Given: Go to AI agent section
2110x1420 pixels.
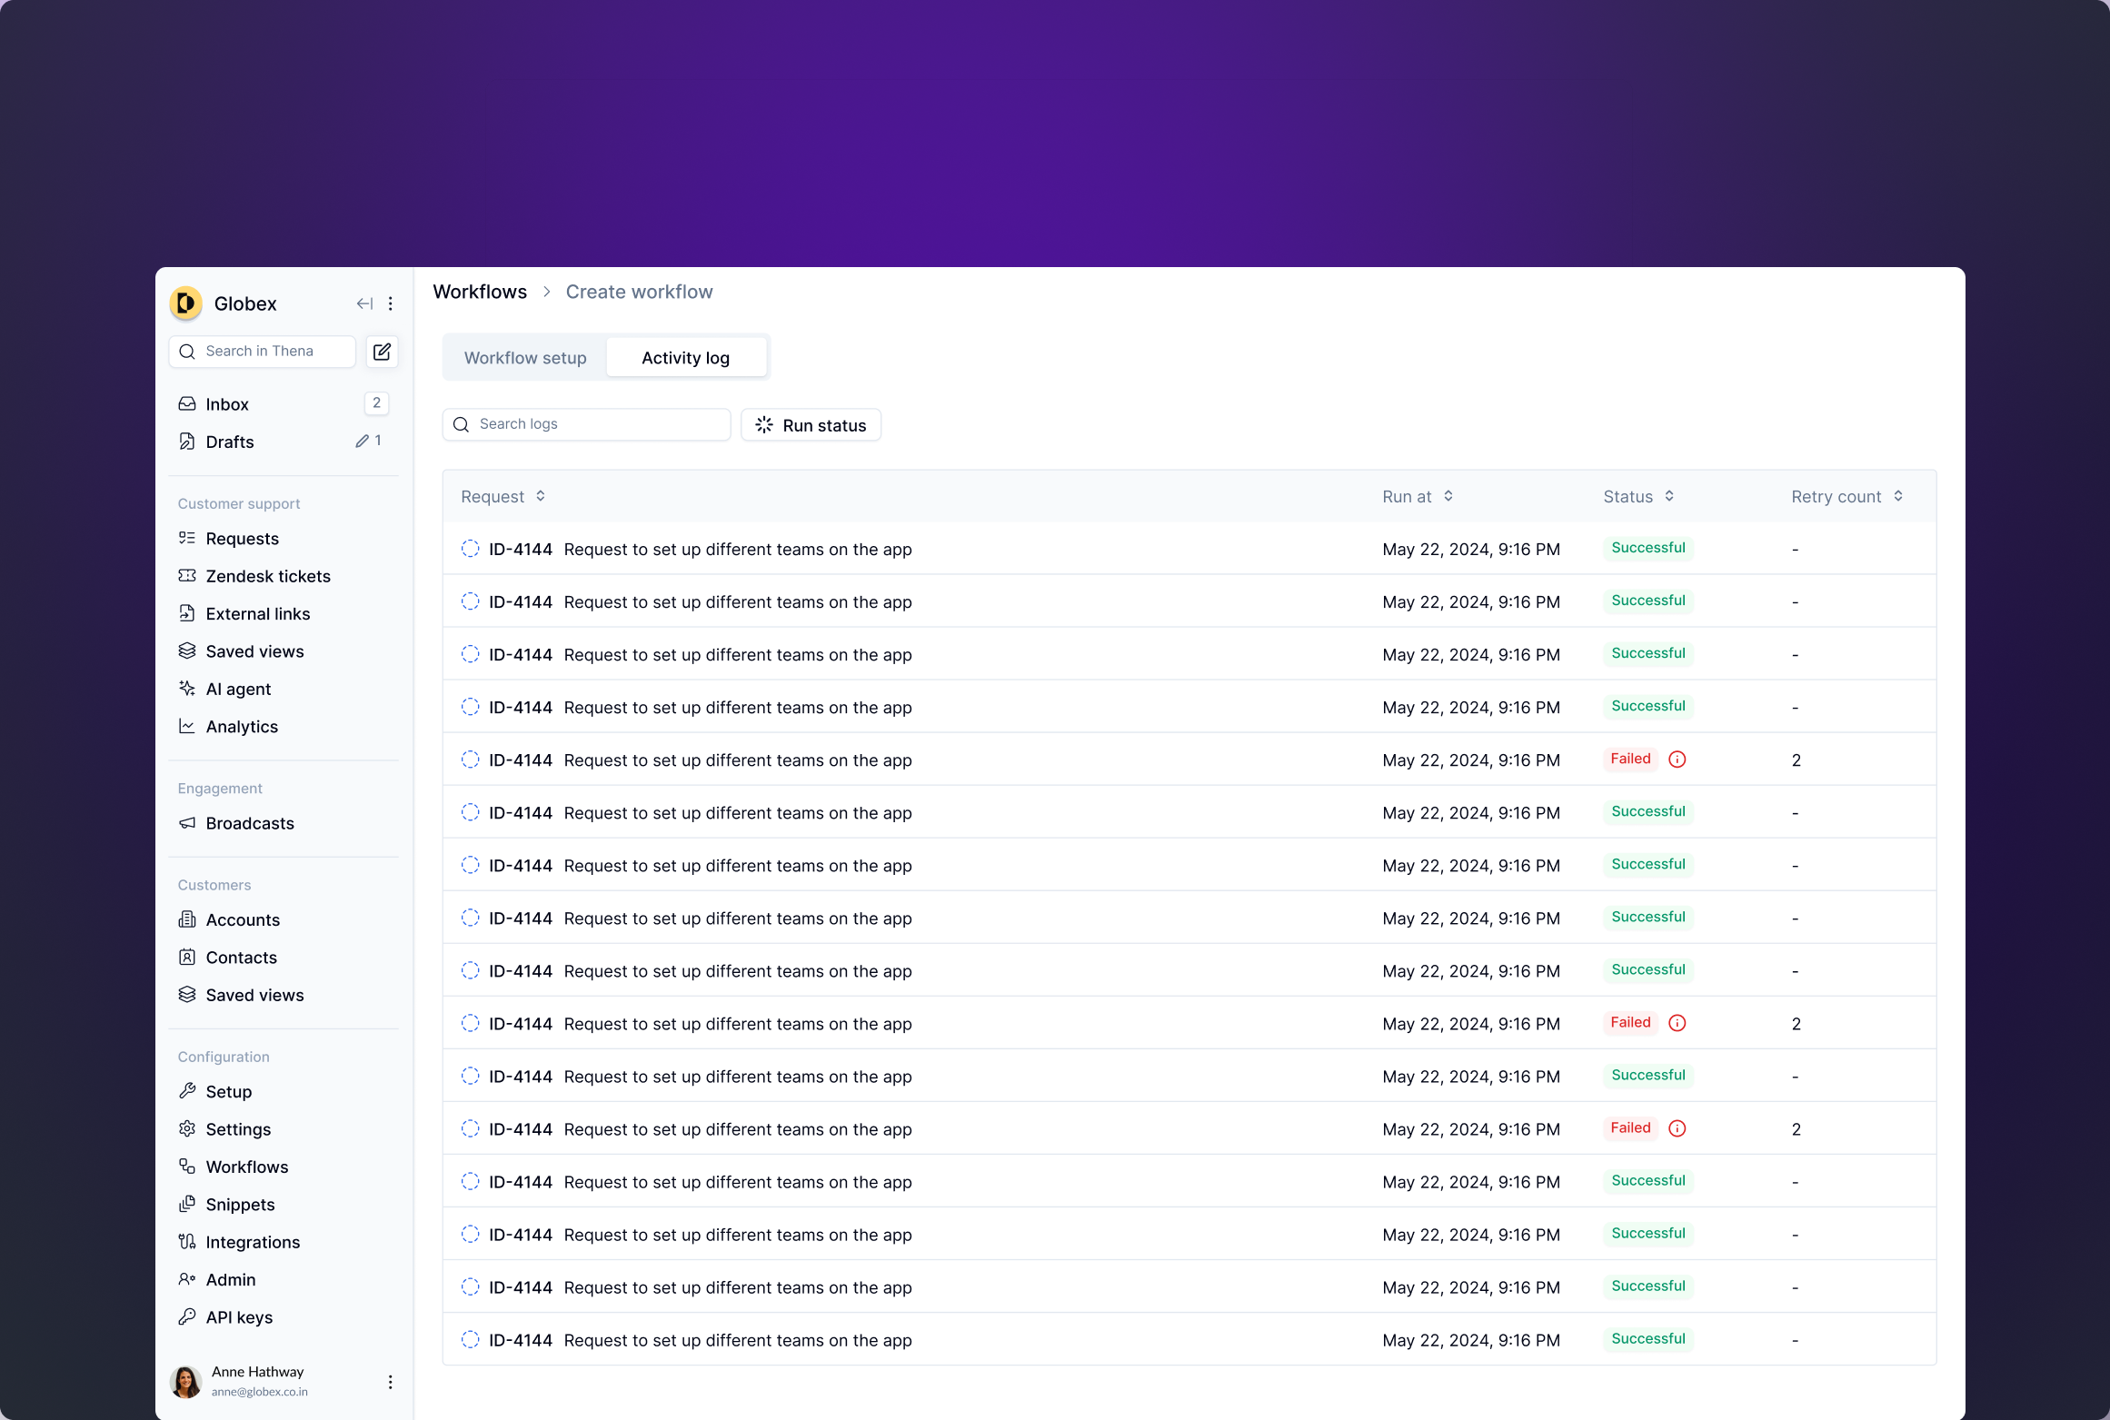Looking at the screenshot, I should tap(238, 689).
